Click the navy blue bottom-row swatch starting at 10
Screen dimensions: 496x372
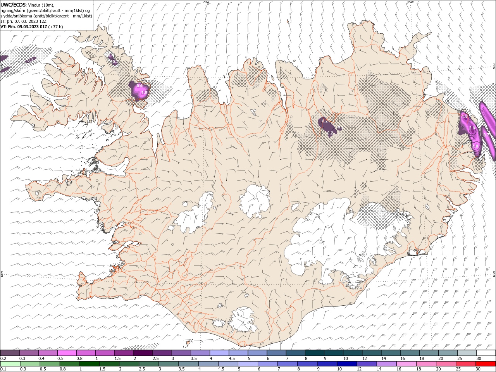(347, 364)
